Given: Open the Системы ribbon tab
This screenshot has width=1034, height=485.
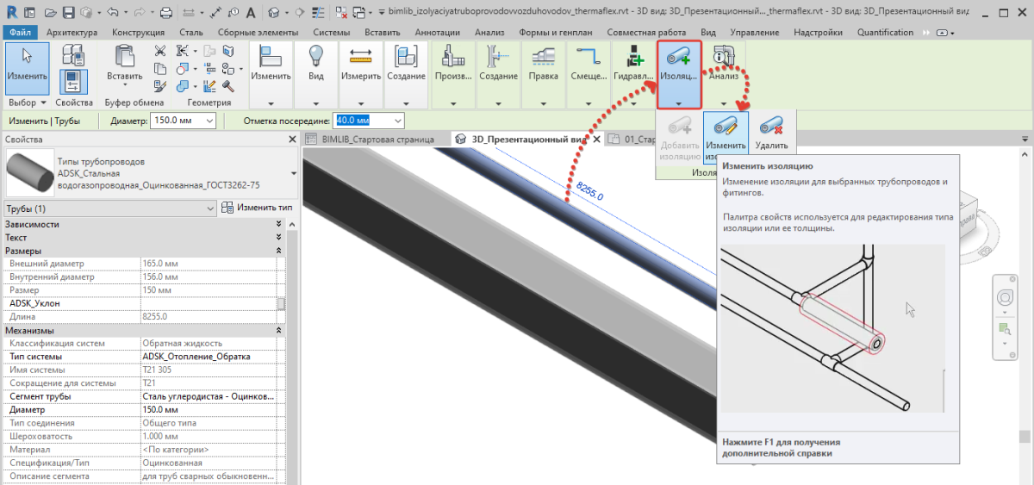Looking at the screenshot, I should (x=332, y=33).
